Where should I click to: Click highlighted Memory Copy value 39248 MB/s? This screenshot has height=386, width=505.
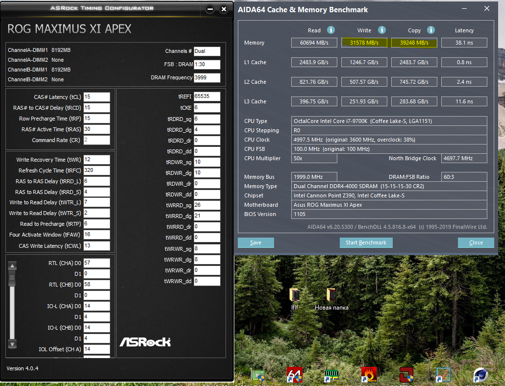click(x=414, y=43)
